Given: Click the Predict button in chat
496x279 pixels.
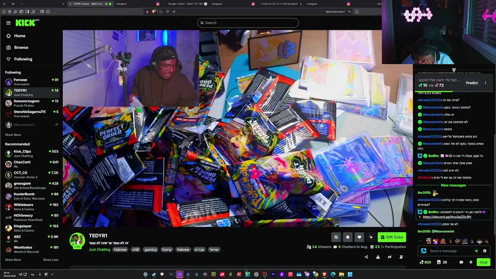Looking at the screenshot, I should click(472, 83).
